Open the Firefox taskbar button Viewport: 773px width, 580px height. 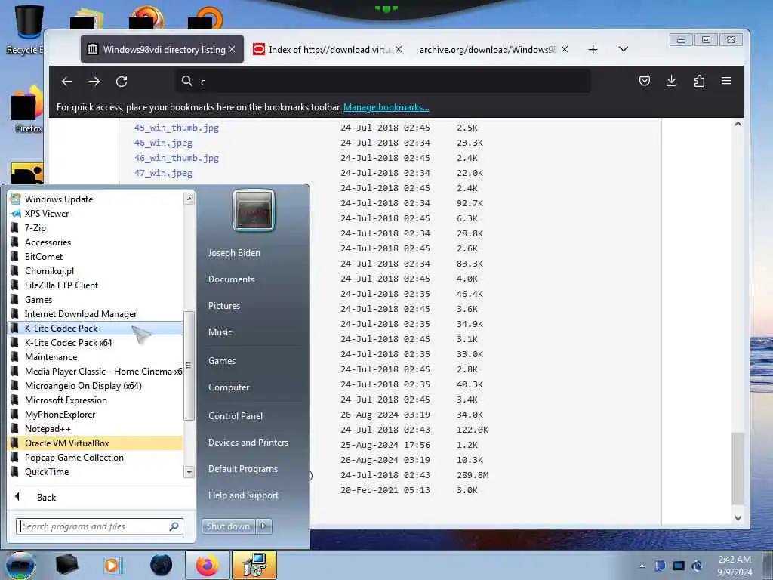click(208, 565)
